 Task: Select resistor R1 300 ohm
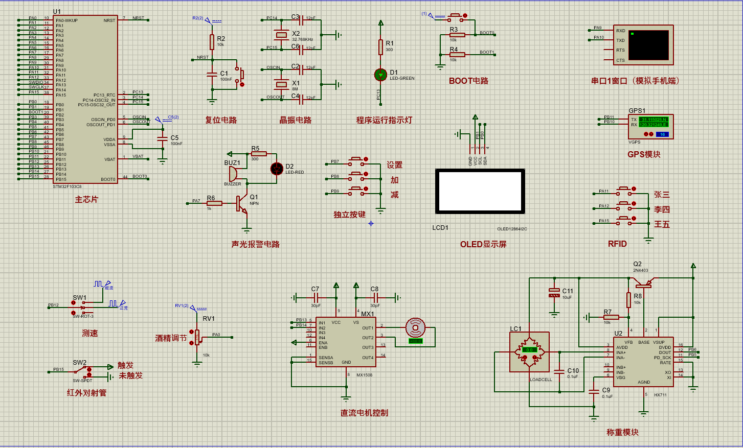380,47
